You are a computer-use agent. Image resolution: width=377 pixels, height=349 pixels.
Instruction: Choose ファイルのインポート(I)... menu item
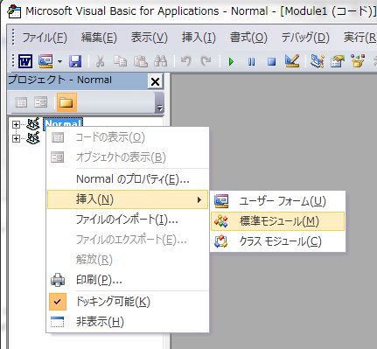(128, 220)
